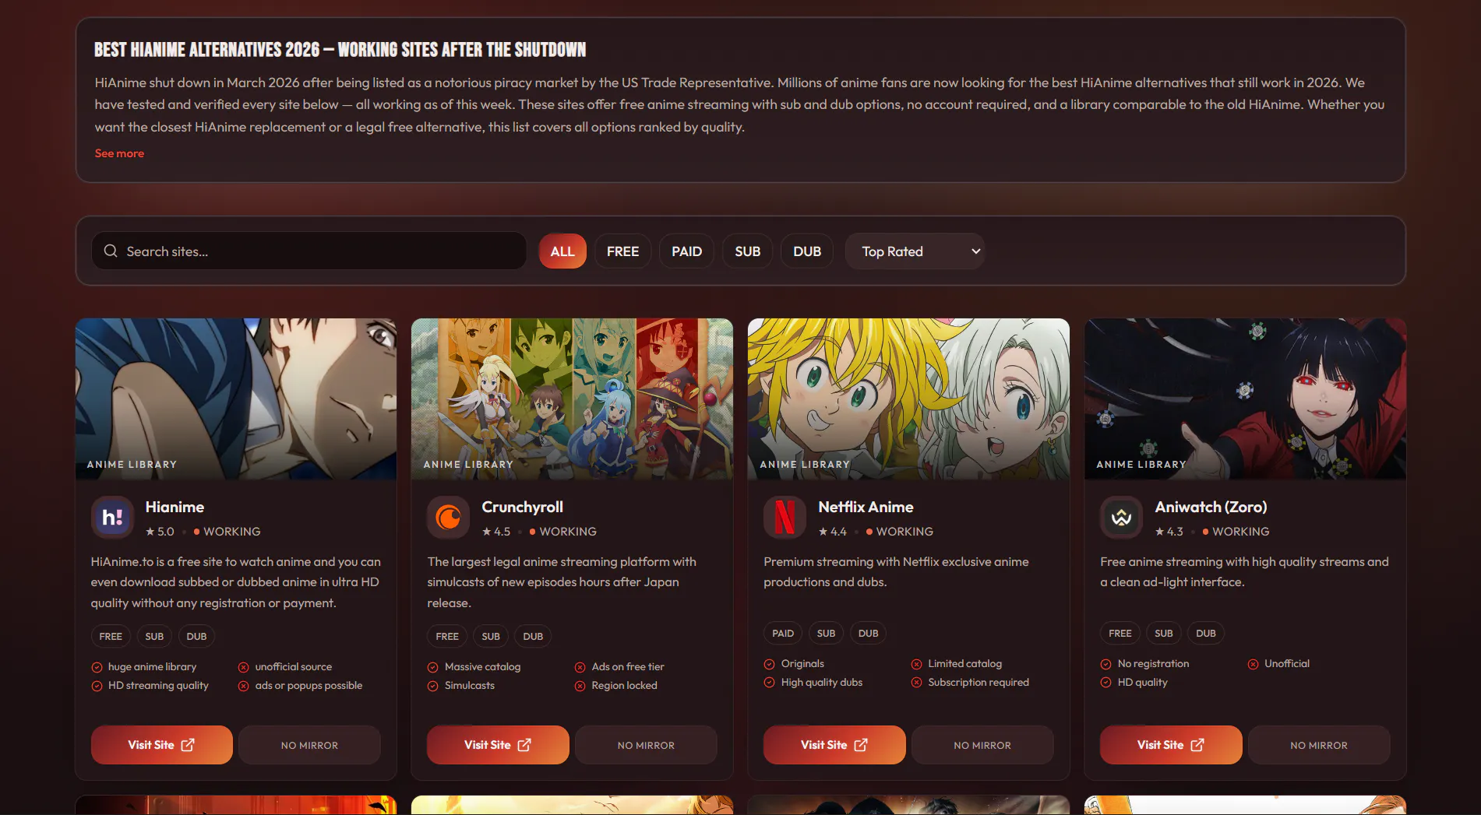Viewport: 1481px width, 815px height.
Task: Open the Netflix Anime card banner image
Action: (x=908, y=399)
